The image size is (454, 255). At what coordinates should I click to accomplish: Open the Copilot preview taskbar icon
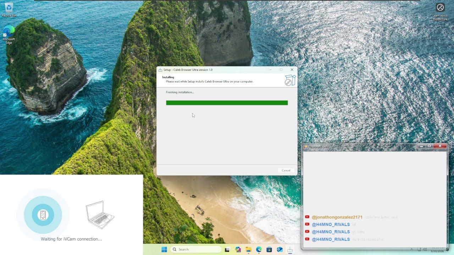click(x=238, y=249)
